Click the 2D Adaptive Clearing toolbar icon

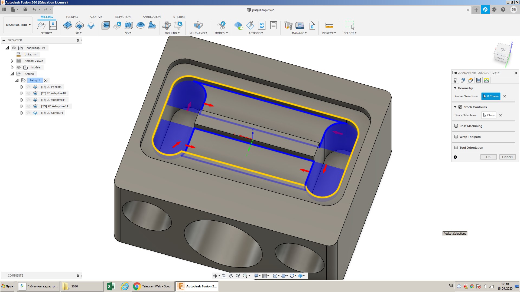point(67,25)
